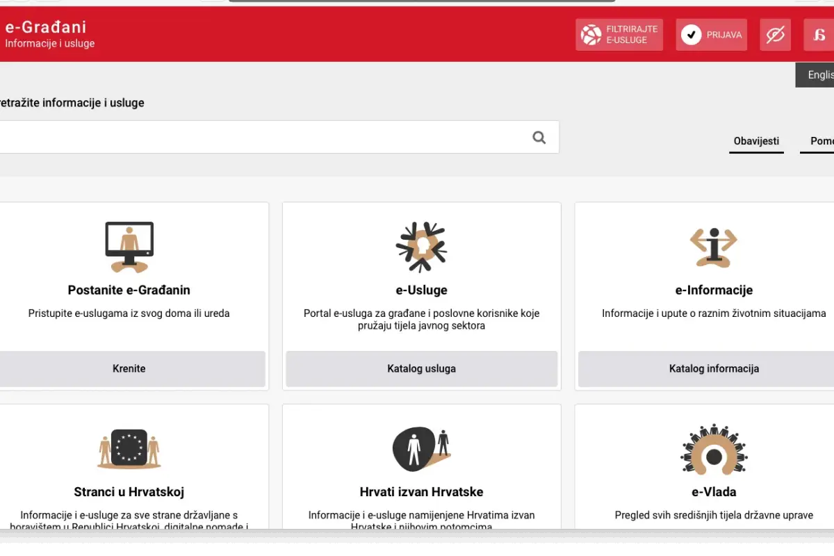Click the Hrvati izvan Hrvatske heading

coord(421,492)
